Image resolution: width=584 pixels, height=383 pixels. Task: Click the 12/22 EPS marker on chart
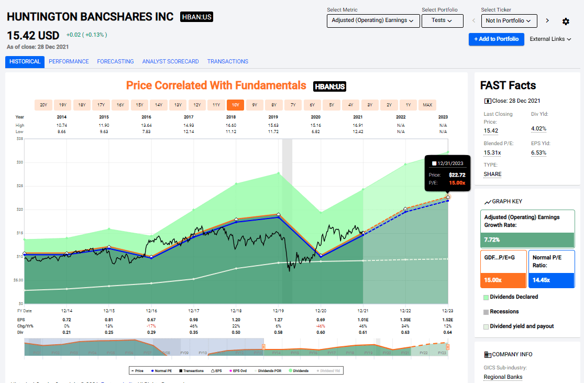[x=405, y=209]
